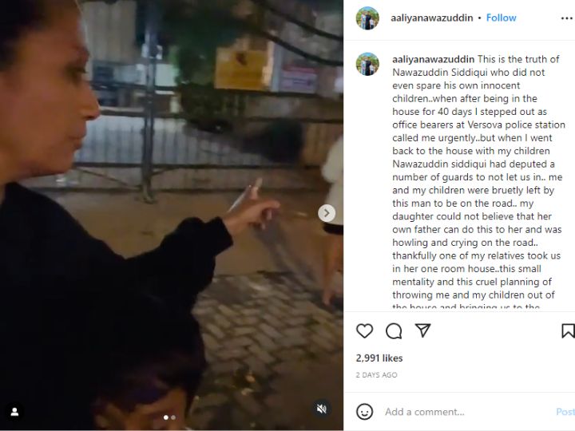Open the three-dots more options menu
Image resolution: width=575 pixels, height=431 pixels.
(567, 18)
